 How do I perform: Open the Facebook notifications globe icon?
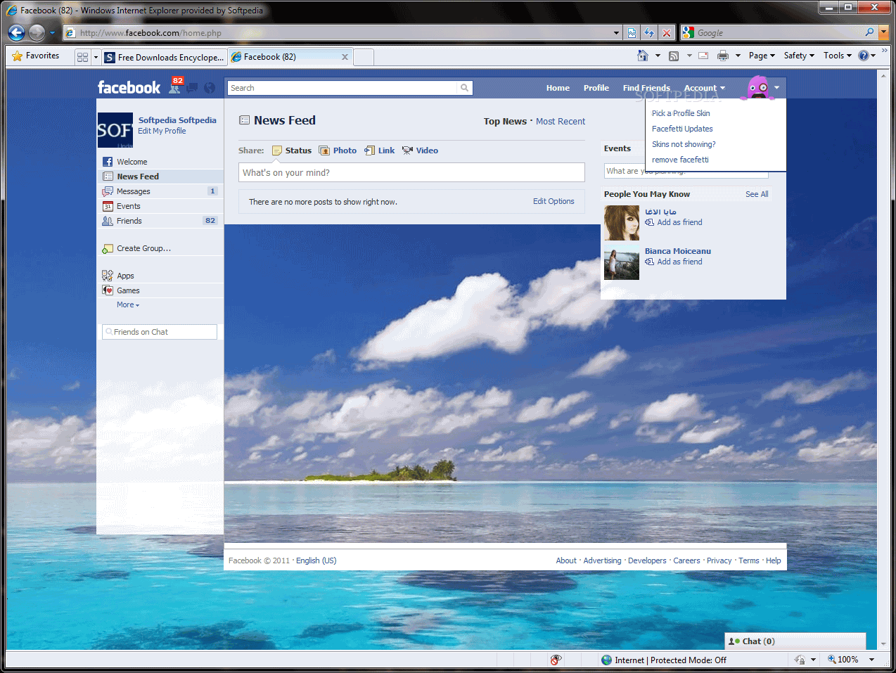tap(210, 88)
